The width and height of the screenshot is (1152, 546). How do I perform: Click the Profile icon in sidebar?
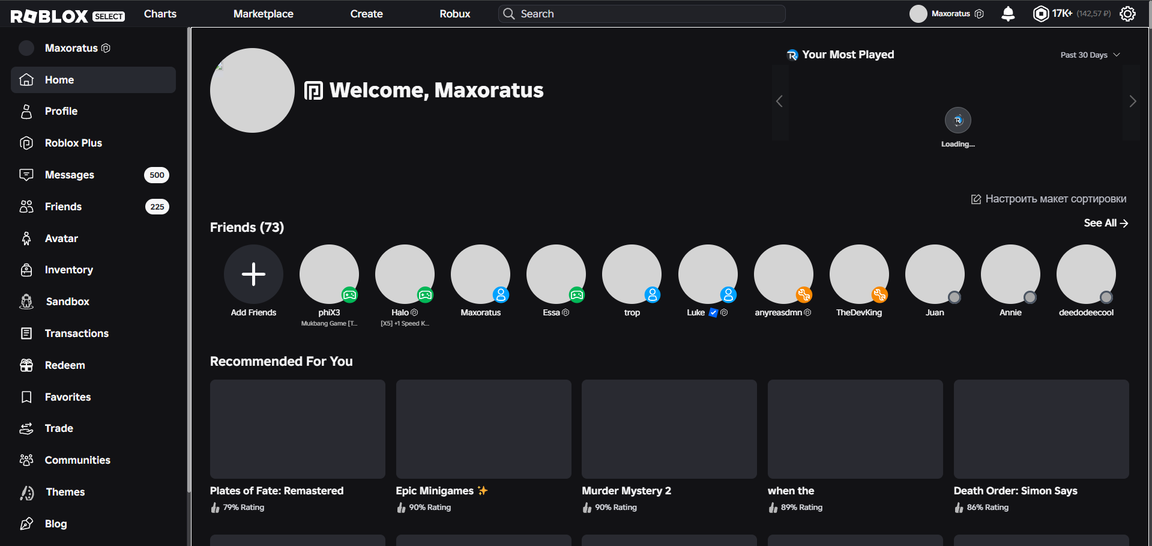(26, 111)
